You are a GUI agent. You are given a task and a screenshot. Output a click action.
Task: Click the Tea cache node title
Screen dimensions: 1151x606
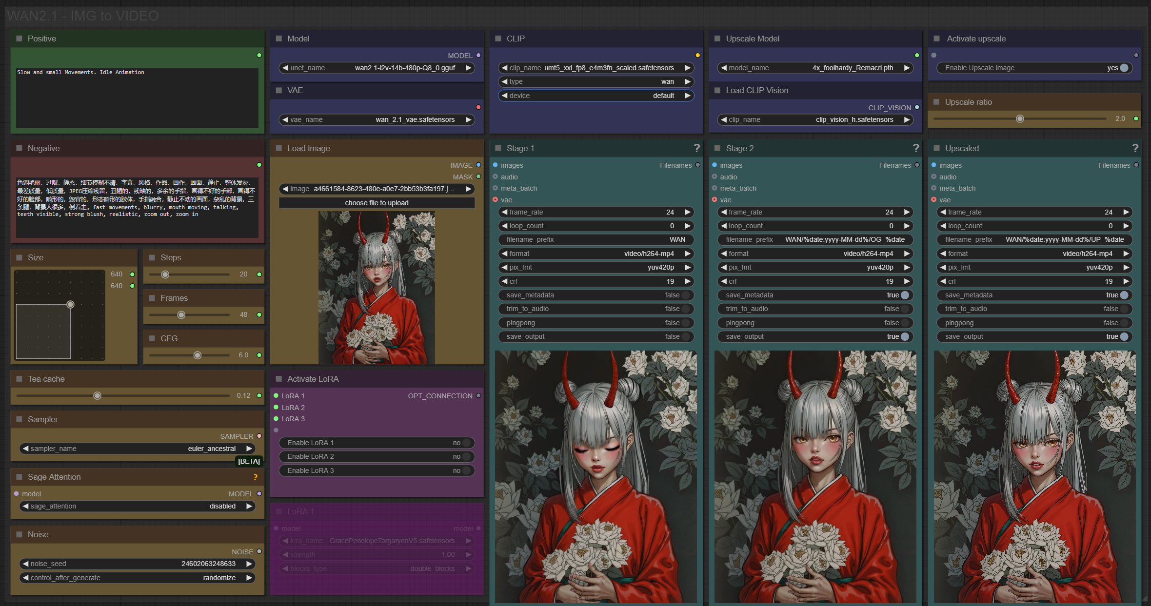click(46, 379)
